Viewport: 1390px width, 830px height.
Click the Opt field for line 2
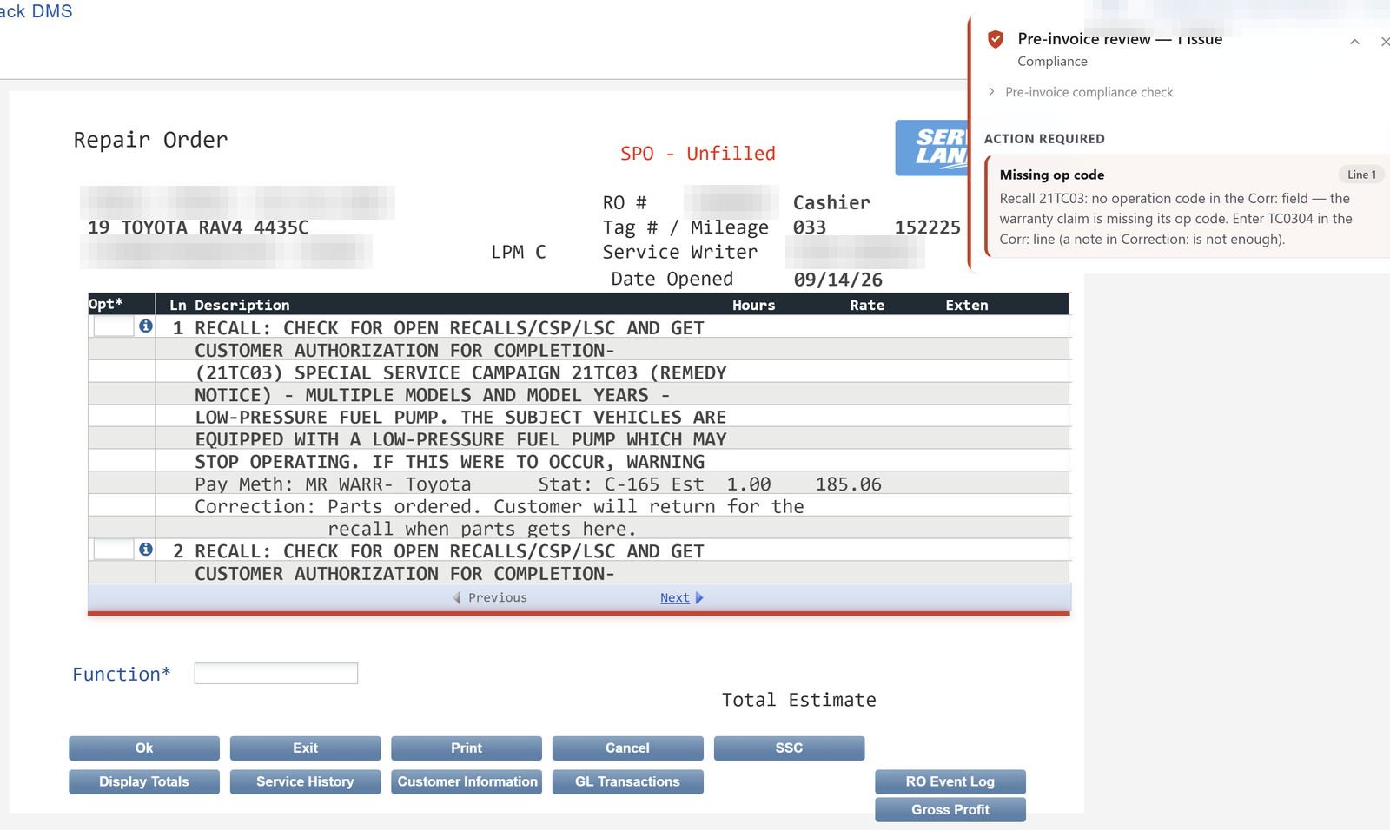coord(113,550)
